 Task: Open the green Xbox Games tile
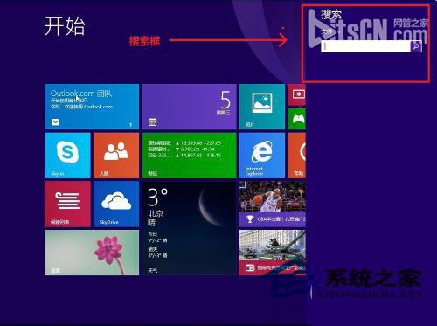296,119
